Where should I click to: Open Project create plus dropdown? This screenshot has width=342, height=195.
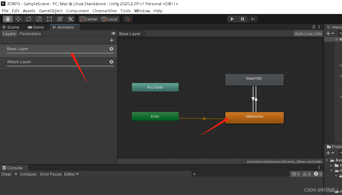pos(330,153)
